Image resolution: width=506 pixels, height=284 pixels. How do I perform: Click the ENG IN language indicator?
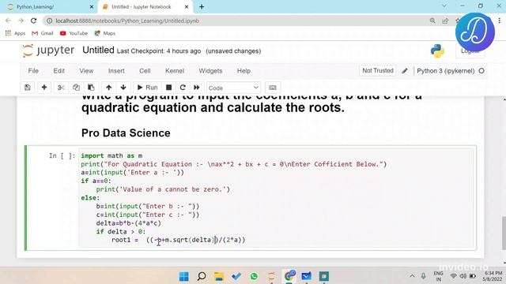(x=438, y=276)
